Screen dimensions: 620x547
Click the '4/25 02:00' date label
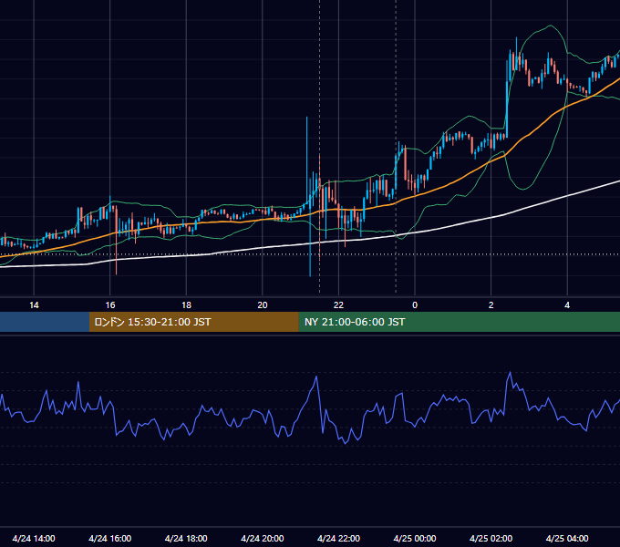pos(491,538)
